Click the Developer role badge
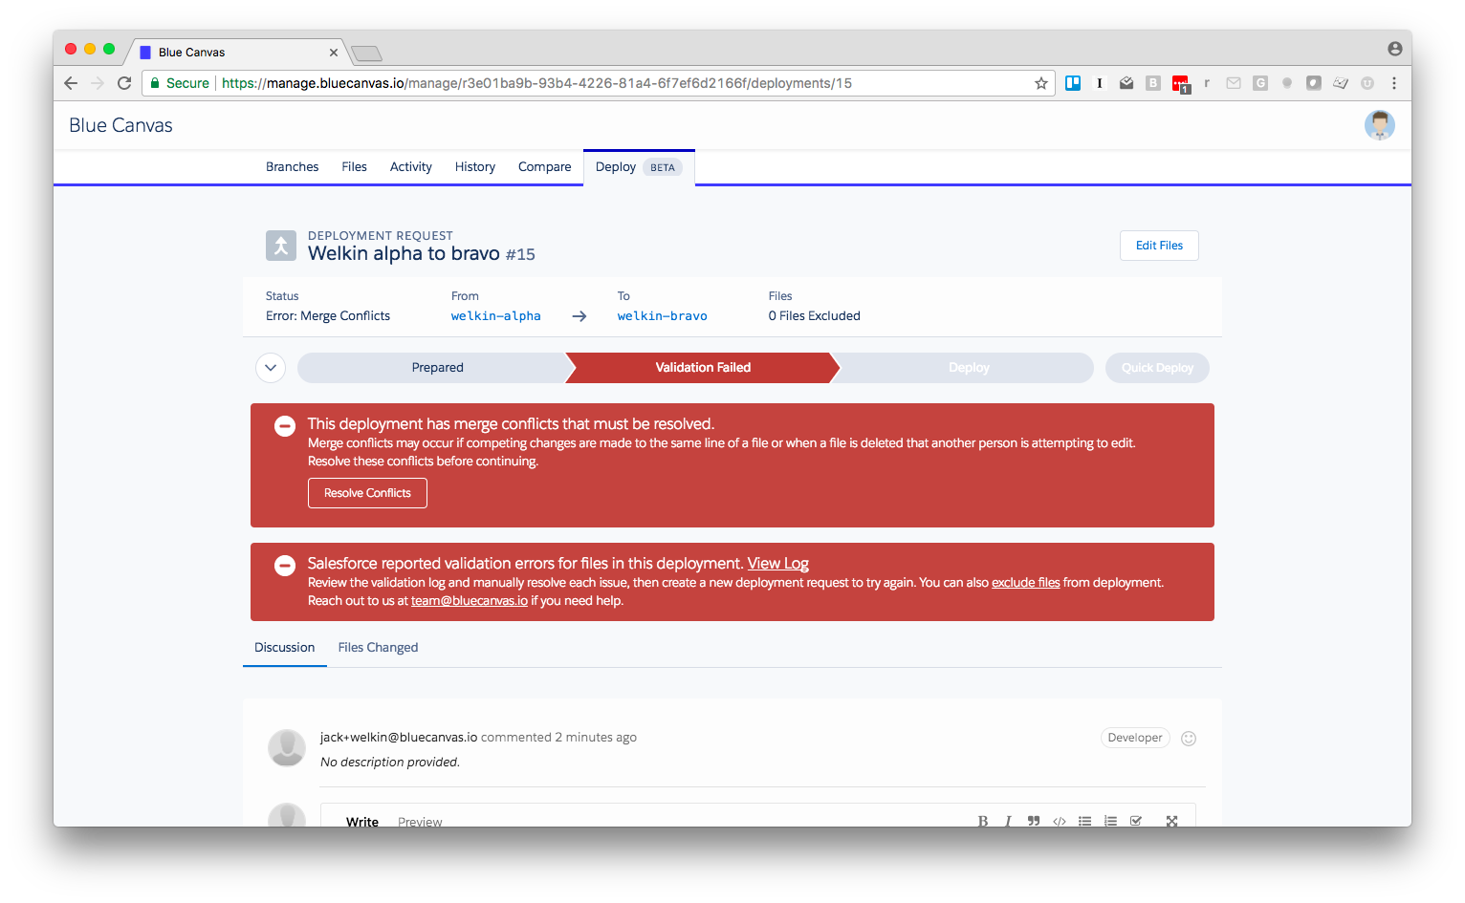 click(1135, 738)
